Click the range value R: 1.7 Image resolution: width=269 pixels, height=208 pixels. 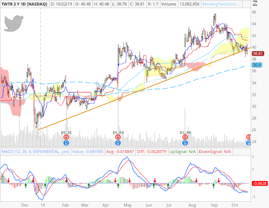[x=153, y=4]
